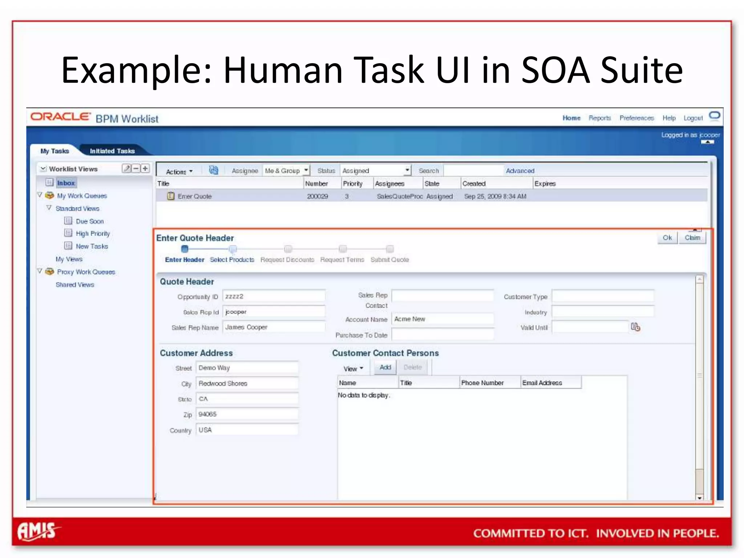Image resolution: width=744 pixels, height=558 pixels.
Task: Click the Logout link
Action: pos(693,118)
